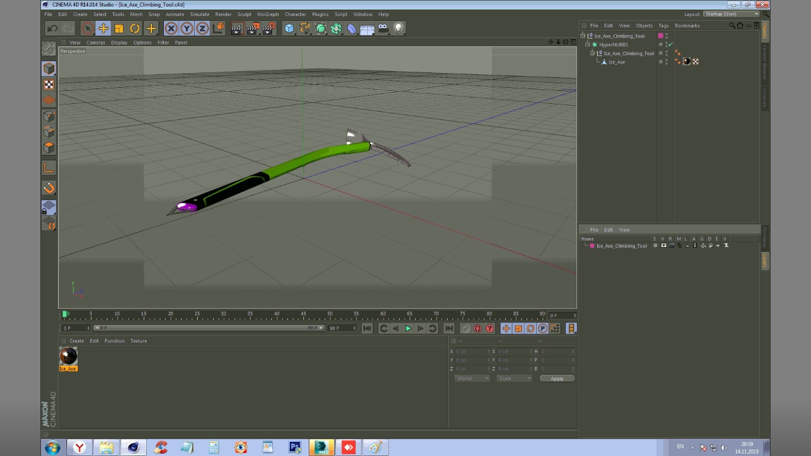
Task: Open the Render to Picture Viewer icon
Action: pyautogui.click(x=253, y=28)
